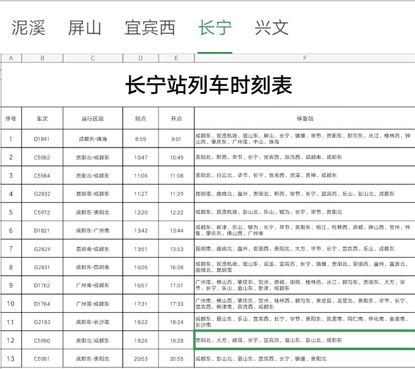The height and width of the screenshot is (369, 415).
Task: Open the 屏山 station tab
Action: click(x=85, y=27)
